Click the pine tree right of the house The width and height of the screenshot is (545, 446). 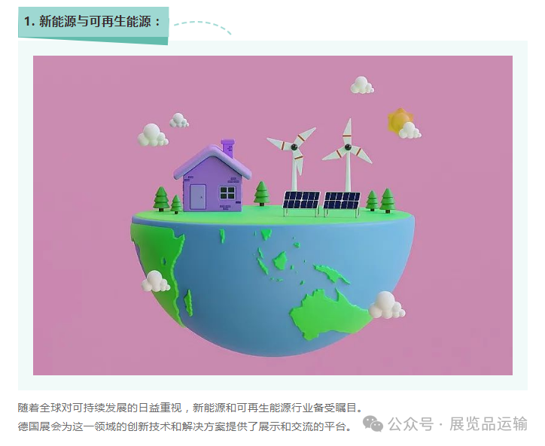(262, 193)
